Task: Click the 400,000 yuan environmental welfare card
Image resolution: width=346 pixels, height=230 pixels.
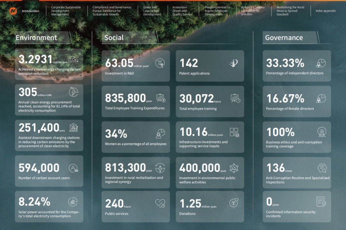Action: pyautogui.click(x=210, y=172)
